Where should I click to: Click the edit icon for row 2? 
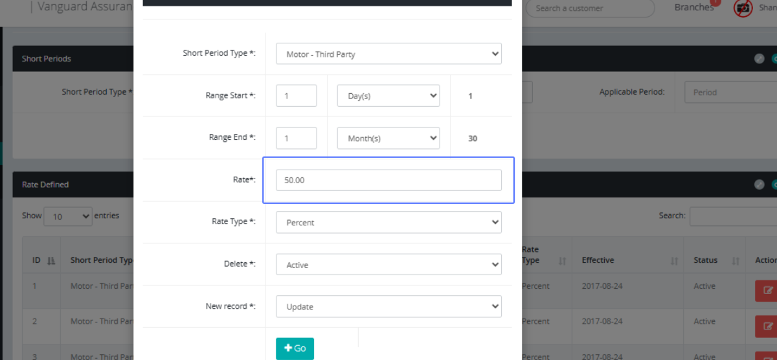[767, 326]
